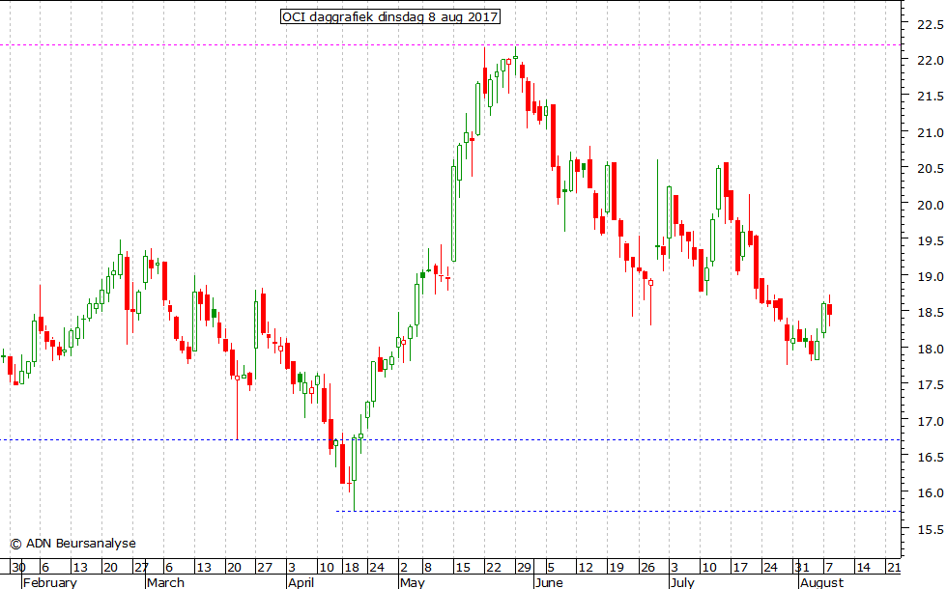
Task: Select the date label 5 in June
Action: click(x=551, y=568)
